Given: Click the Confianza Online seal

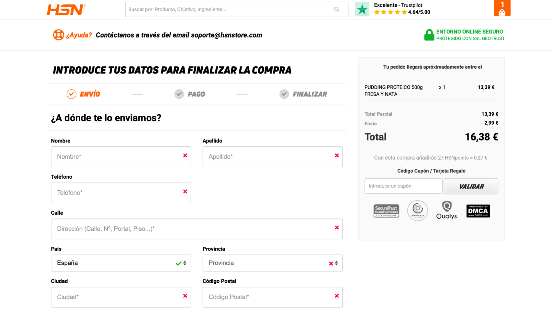Looking at the screenshot, I should point(417,210).
